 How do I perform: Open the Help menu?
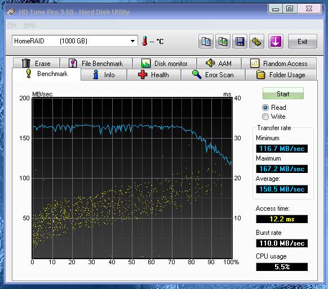tap(29, 25)
